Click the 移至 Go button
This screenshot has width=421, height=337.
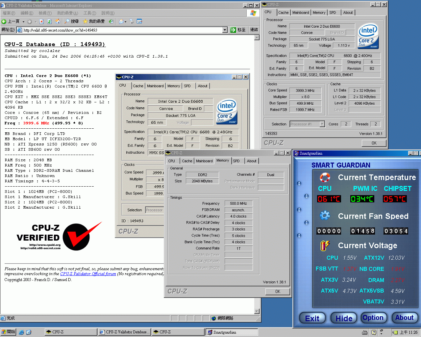click(238, 30)
